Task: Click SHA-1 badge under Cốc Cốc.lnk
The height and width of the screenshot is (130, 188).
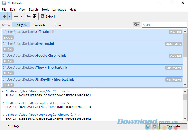Action: pyautogui.click(x=8, y=38)
